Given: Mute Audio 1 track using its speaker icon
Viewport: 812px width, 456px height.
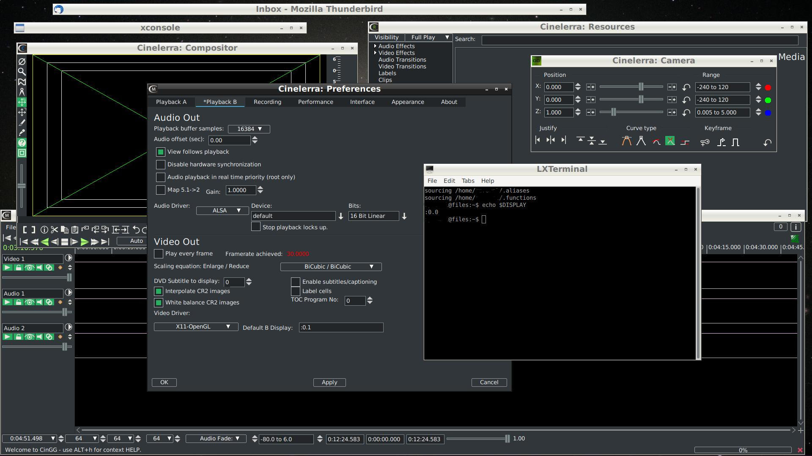Looking at the screenshot, I should coord(39,302).
